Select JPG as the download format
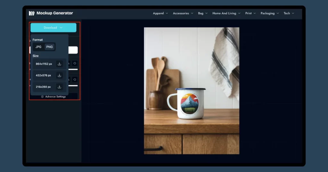 coord(38,47)
